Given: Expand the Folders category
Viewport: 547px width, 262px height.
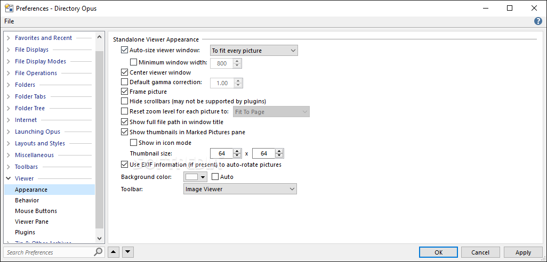Looking at the screenshot, I should tap(9, 85).
